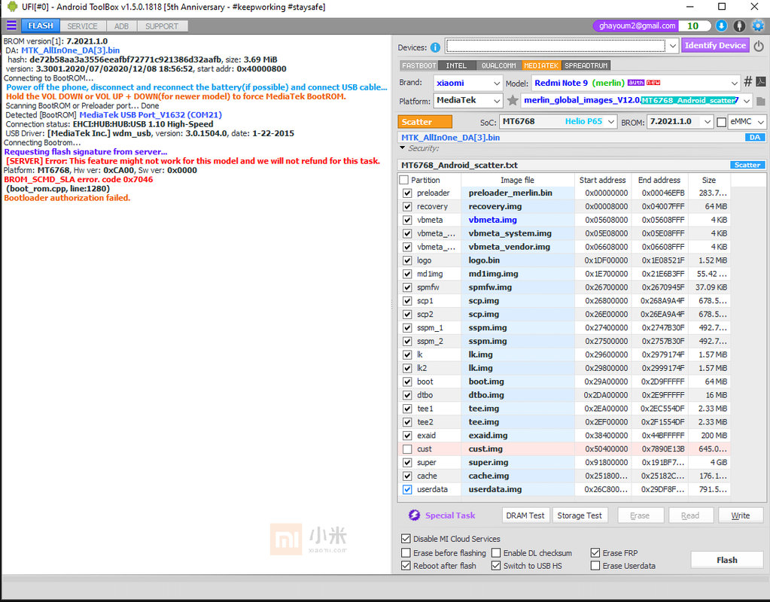Viewport: 770px width, 602px height.
Task: Toggle Erase FRP checkbox
Action: click(595, 553)
